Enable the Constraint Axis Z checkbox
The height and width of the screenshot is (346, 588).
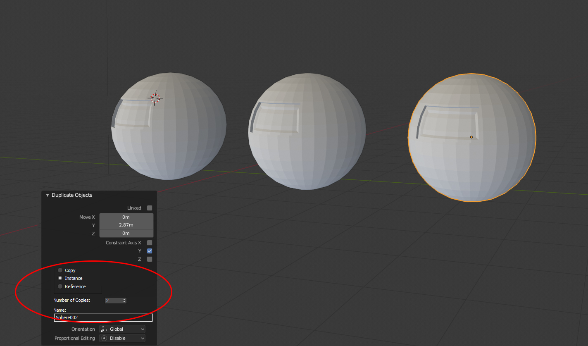[x=150, y=259]
